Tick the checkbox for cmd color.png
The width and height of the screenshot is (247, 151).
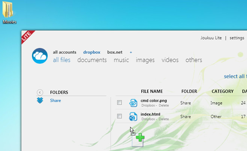coord(119,102)
